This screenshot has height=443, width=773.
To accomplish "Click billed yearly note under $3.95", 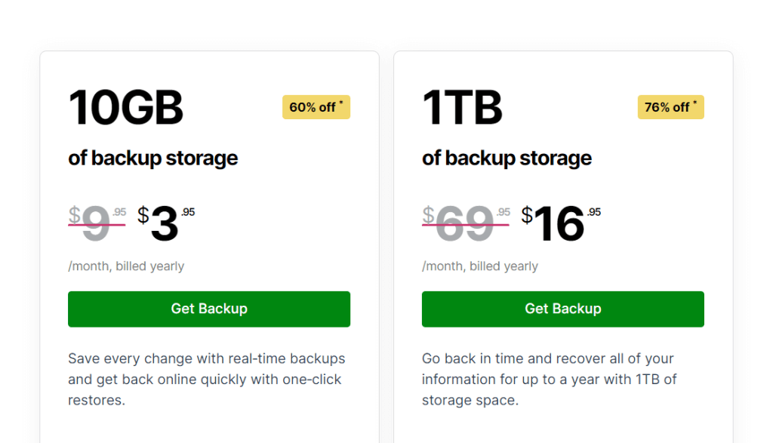I will (126, 266).
